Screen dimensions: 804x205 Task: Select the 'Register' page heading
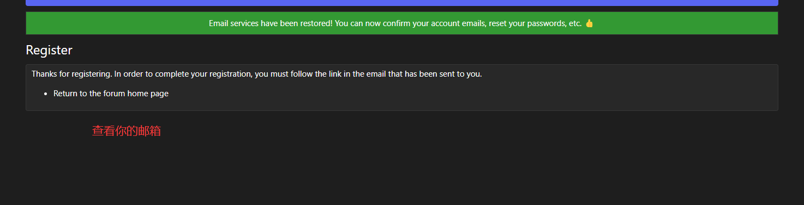[49, 50]
